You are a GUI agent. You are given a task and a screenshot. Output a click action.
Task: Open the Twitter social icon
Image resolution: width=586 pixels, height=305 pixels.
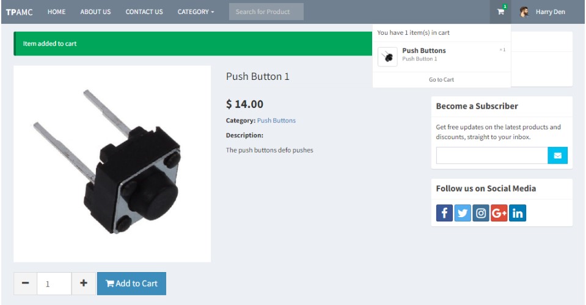463,213
